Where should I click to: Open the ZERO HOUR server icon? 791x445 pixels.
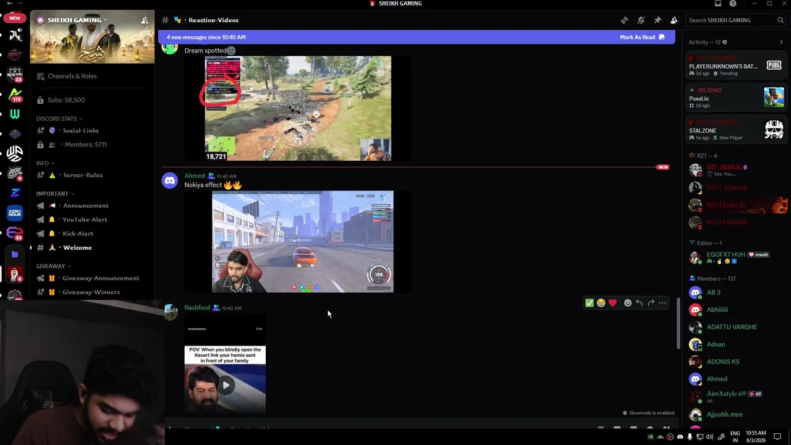(15, 213)
